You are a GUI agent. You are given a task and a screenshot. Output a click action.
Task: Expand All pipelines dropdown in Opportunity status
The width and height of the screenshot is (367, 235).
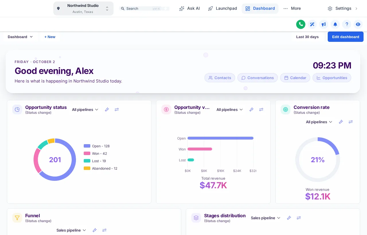(x=85, y=109)
